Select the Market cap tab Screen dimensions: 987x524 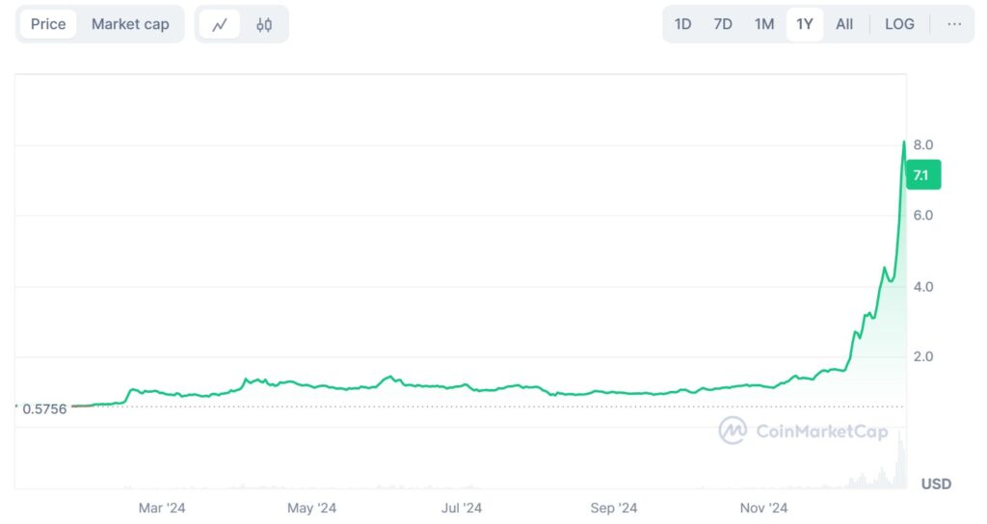[130, 24]
